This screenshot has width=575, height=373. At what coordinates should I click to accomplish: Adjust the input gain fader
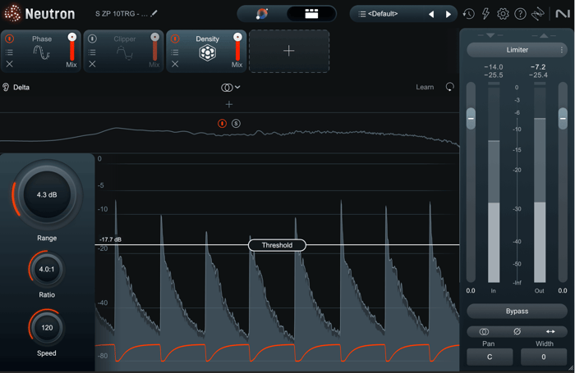pyautogui.click(x=471, y=119)
